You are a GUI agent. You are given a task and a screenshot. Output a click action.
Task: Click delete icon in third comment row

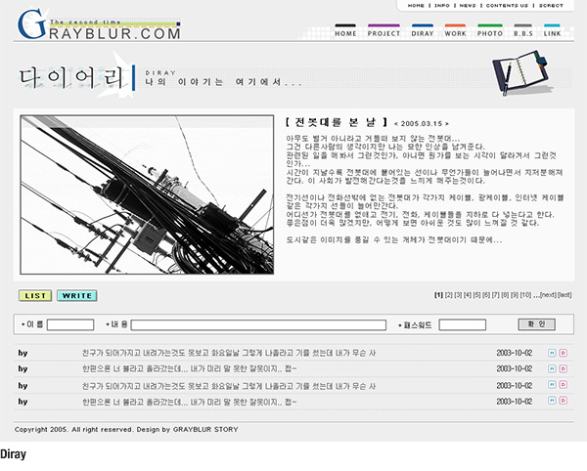564,385
